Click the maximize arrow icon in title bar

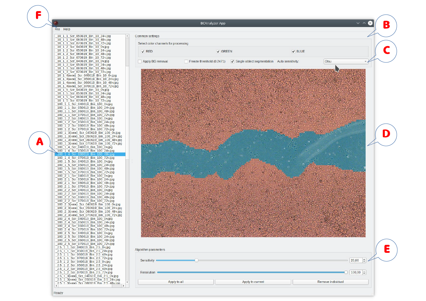tap(364, 23)
